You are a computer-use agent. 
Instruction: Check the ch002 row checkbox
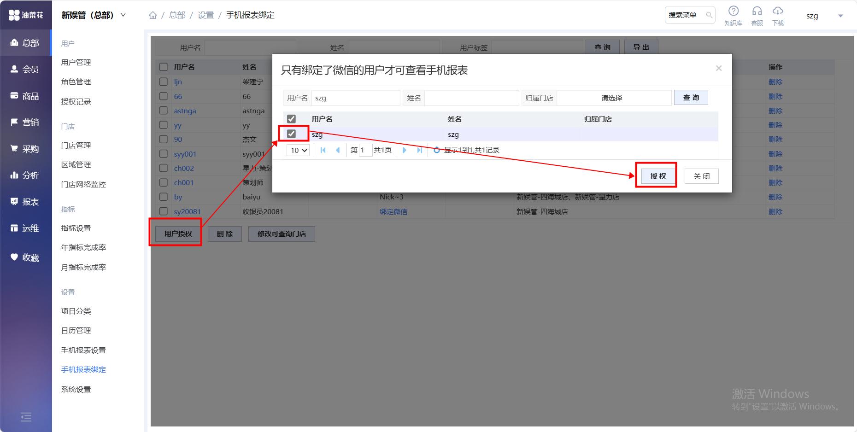click(x=163, y=168)
